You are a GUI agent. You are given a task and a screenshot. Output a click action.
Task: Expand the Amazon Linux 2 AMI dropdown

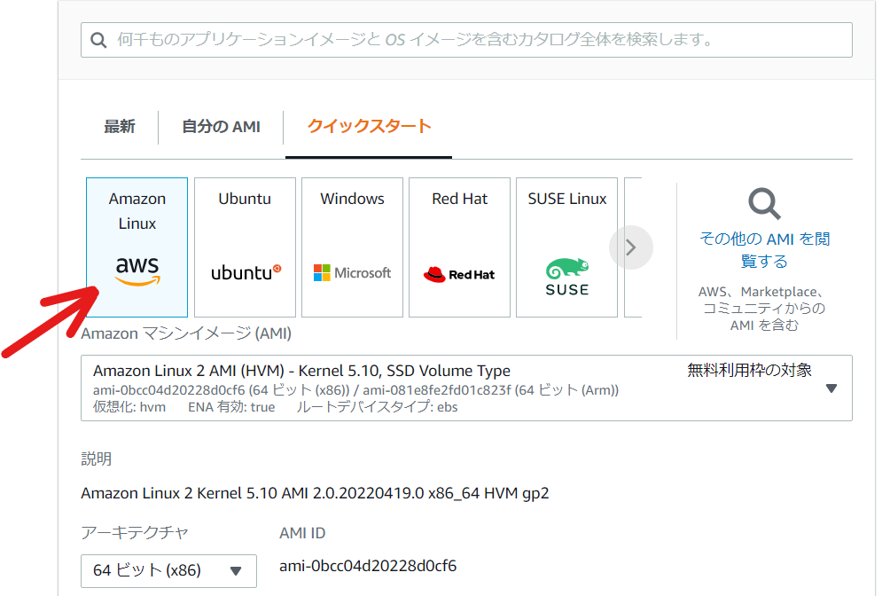[x=466, y=388]
